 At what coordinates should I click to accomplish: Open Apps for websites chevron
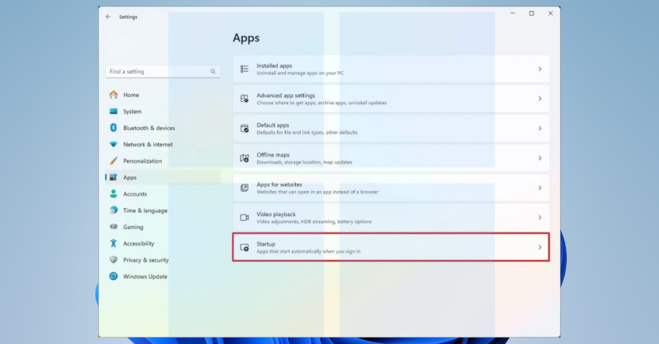540,188
